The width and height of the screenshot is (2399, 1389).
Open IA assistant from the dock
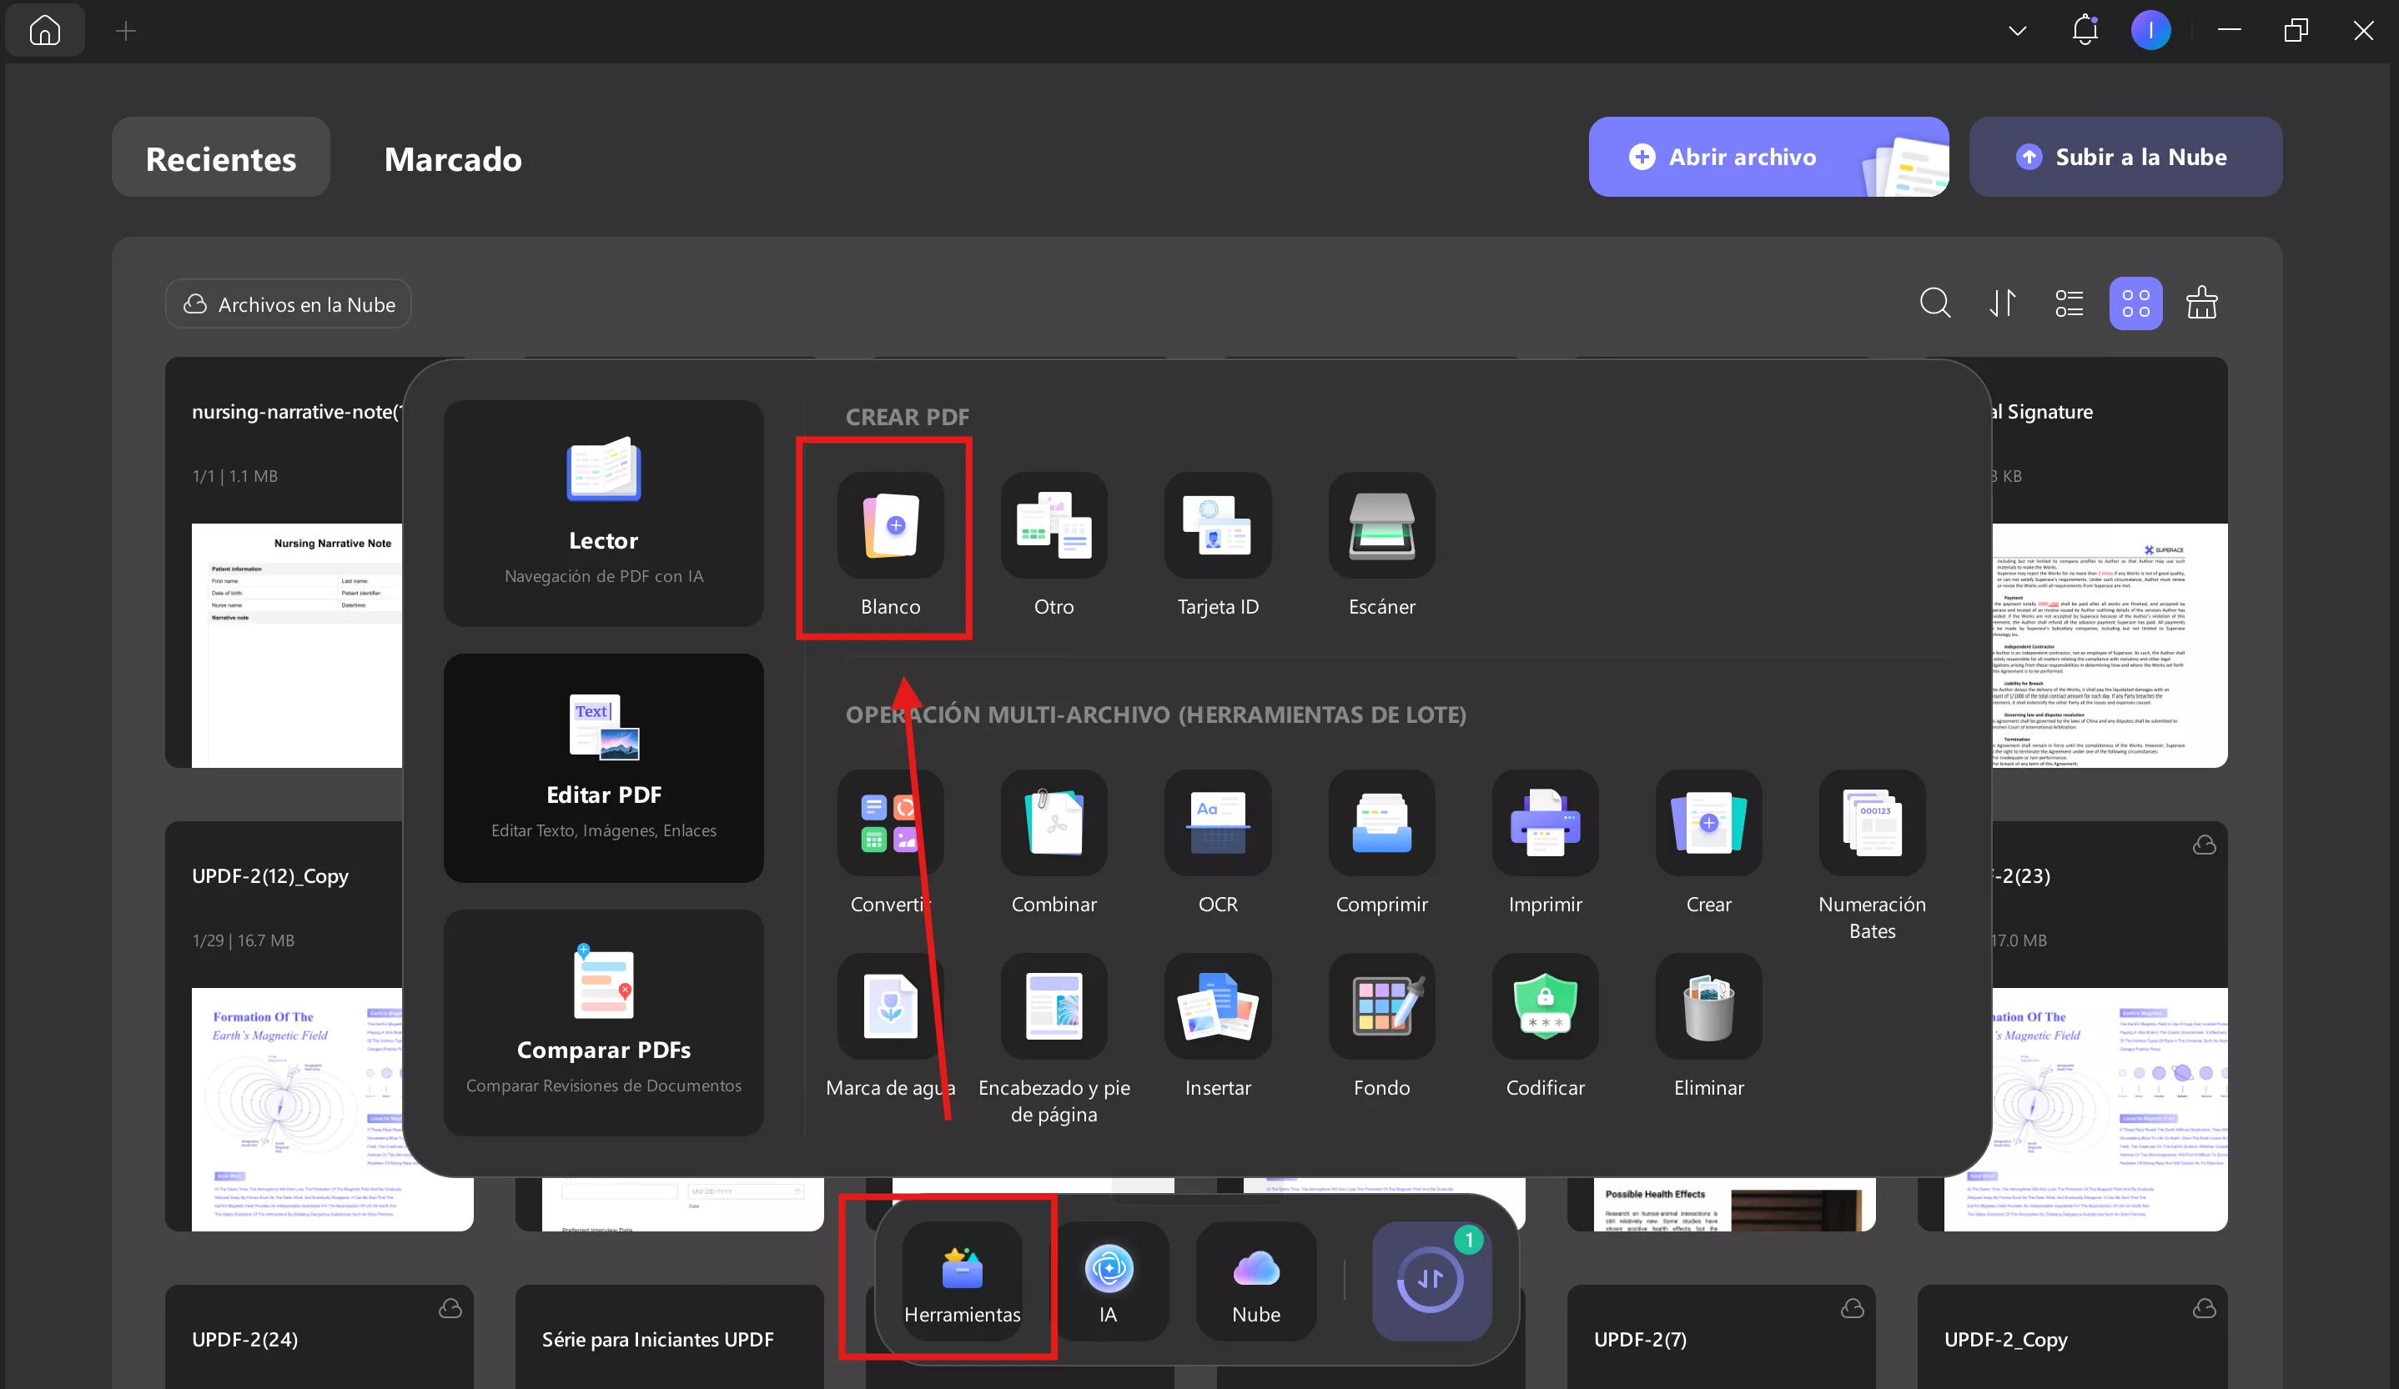pos(1108,1281)
